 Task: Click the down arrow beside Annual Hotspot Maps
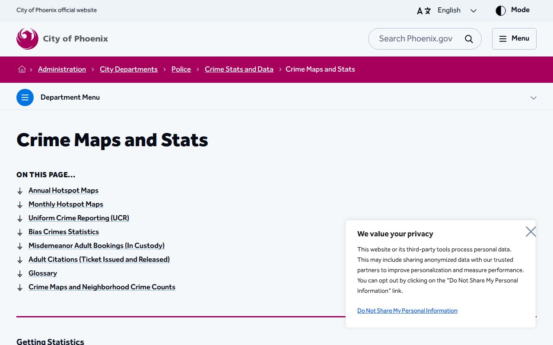[x=20, y=191]
